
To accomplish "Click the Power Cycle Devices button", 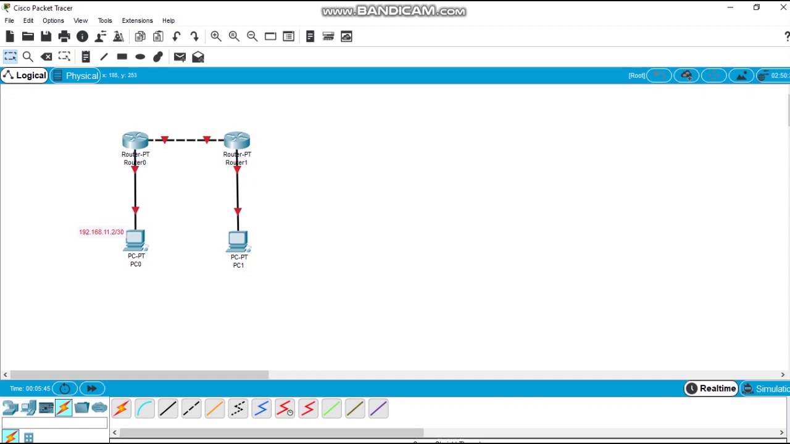I will point(65,388).
